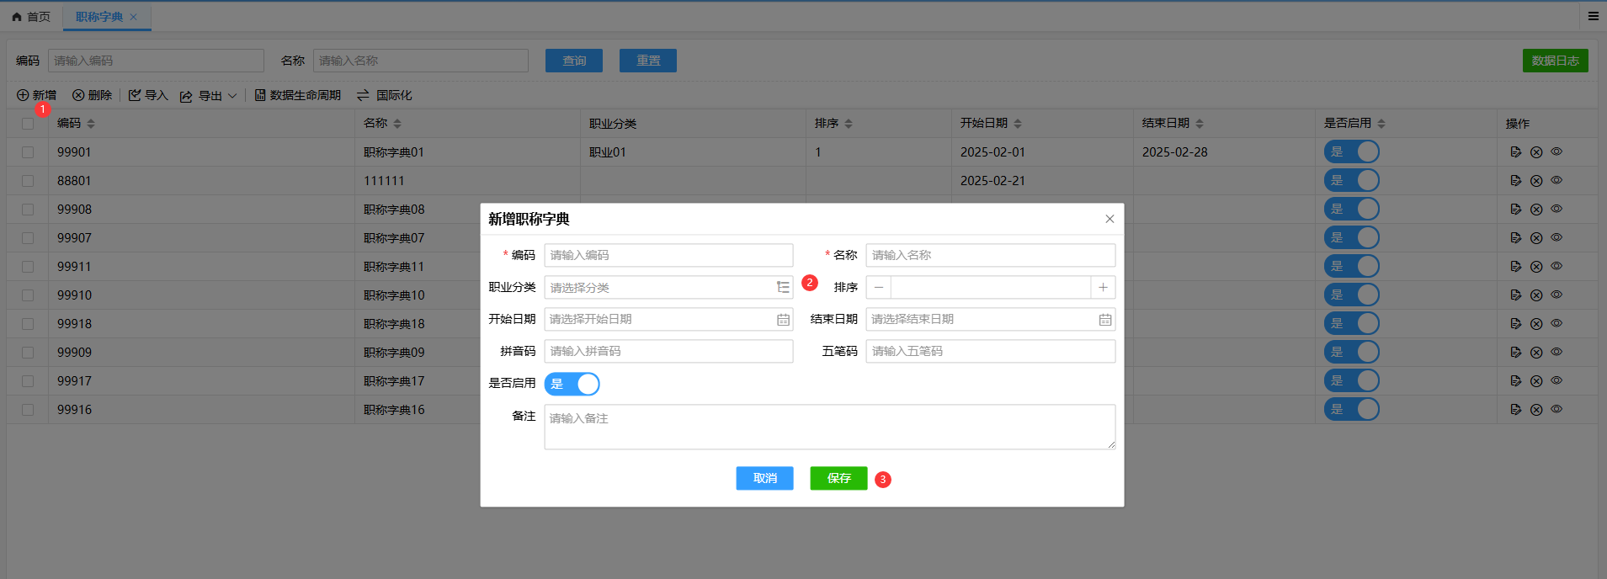Image resolution: width=1607 pixels, height=579 pixels.
Task: Sort by 编码 column
Action: tap(91, 124)
